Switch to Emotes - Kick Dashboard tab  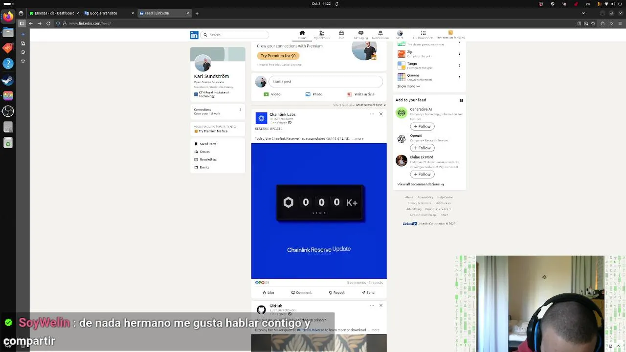54,13
